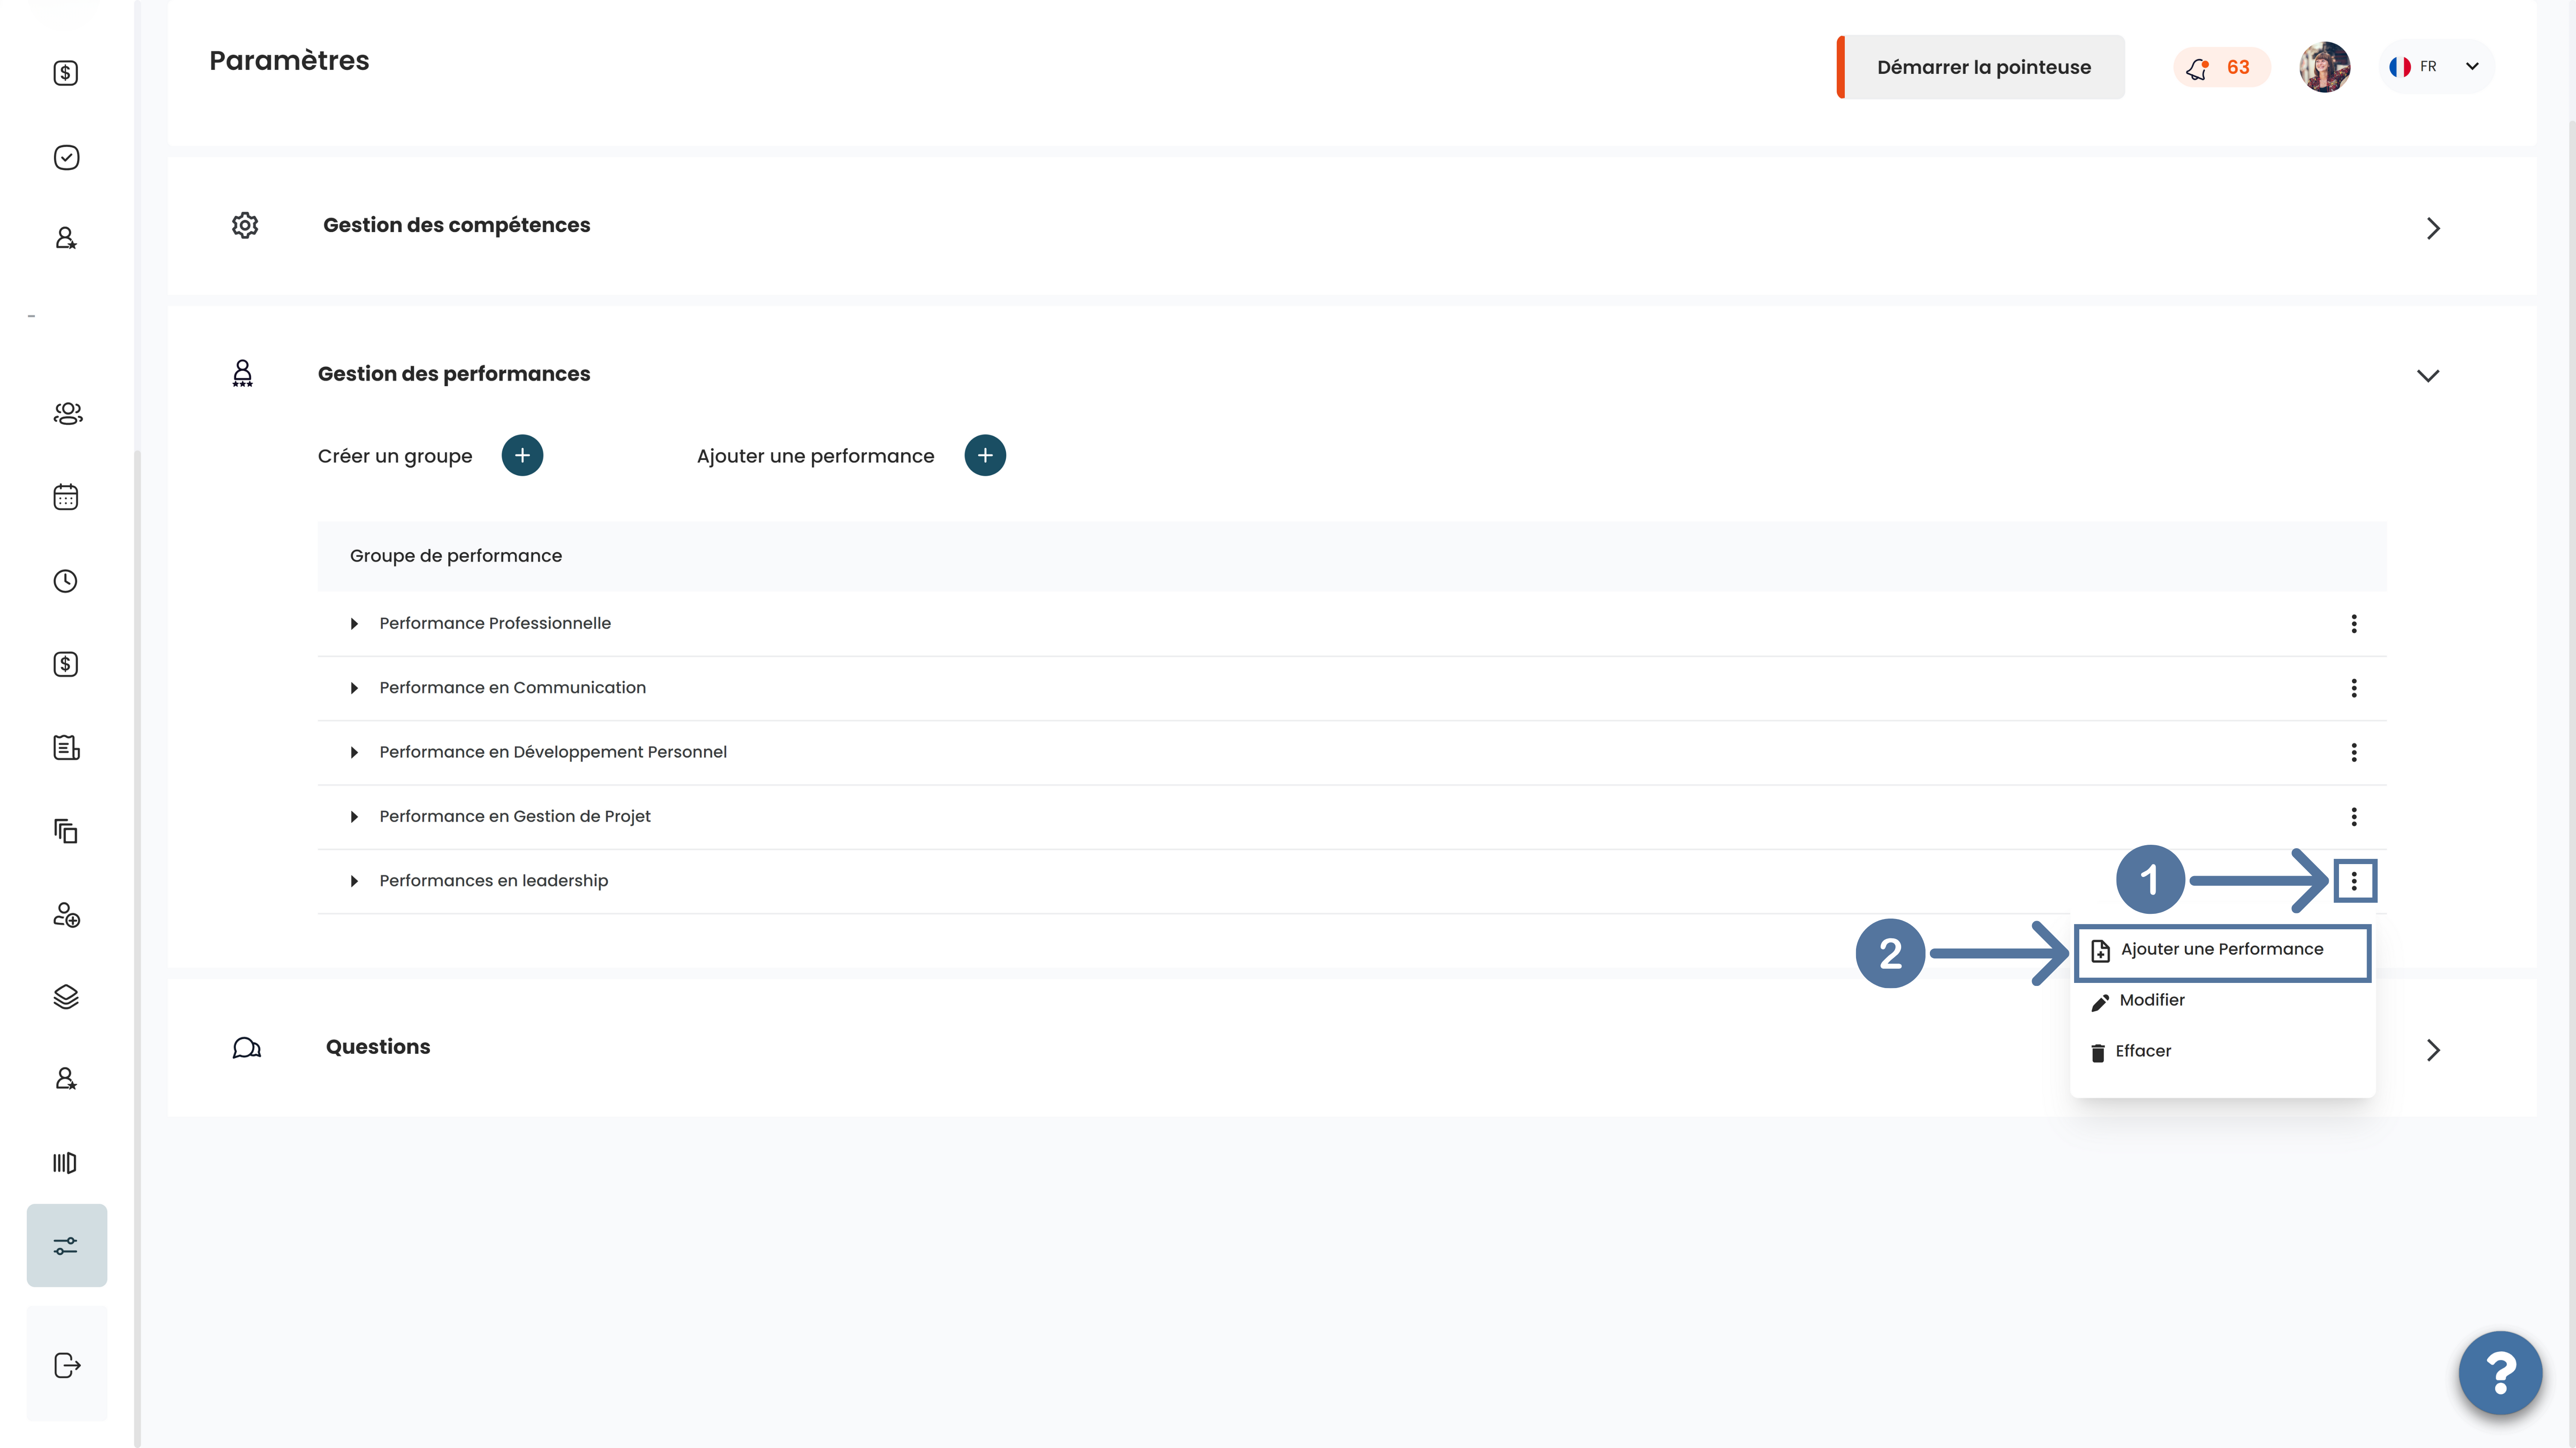Open the checkmark badge sidebar icon

tap(66, 157)
